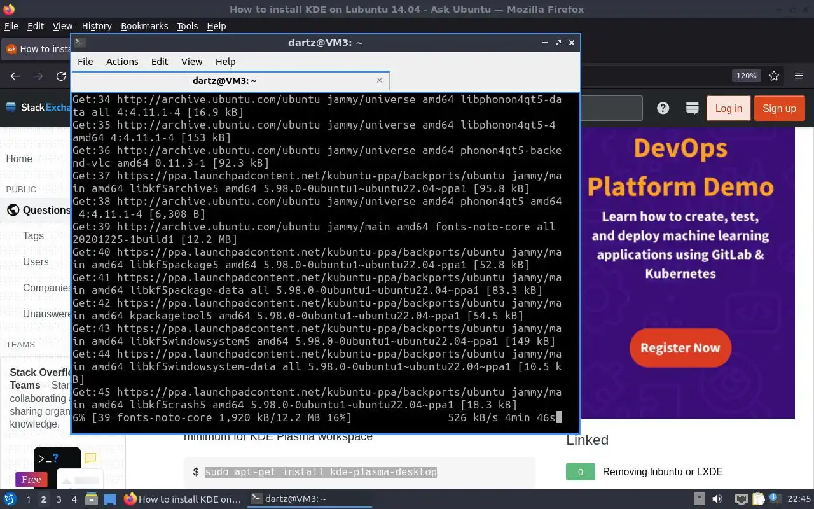Open 'Removing lubuntu or LXDE' linked question
Screen dimensions: 814x509
663,472
